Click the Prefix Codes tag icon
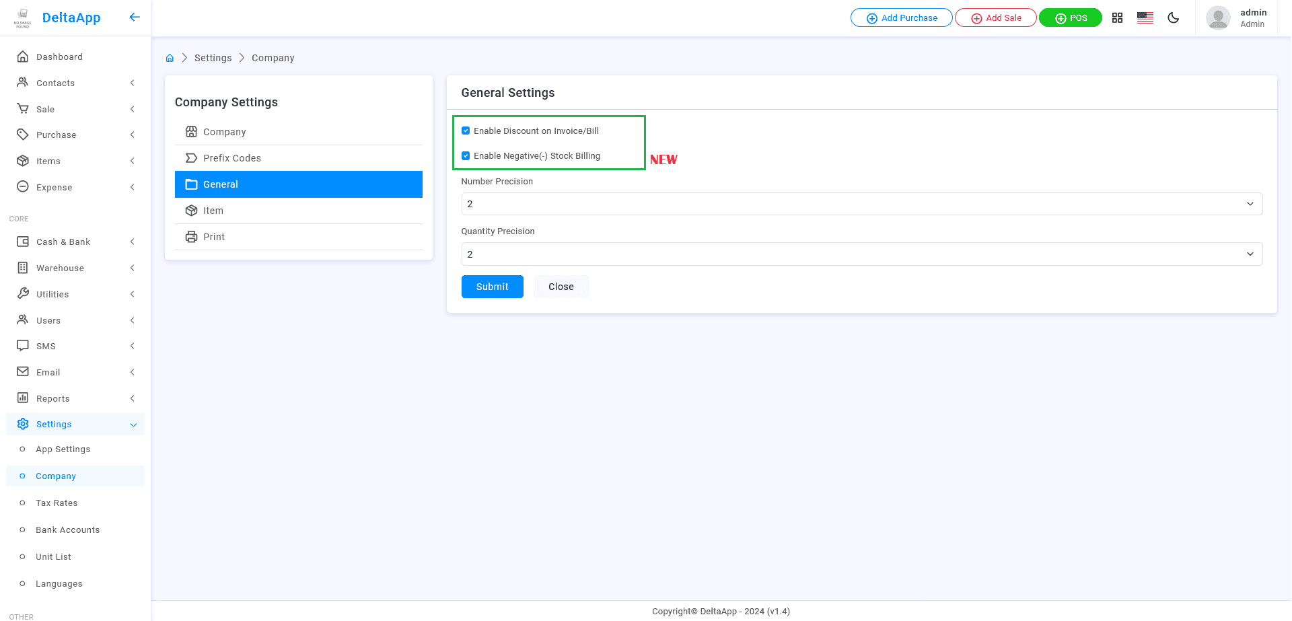 pos(191,157)
